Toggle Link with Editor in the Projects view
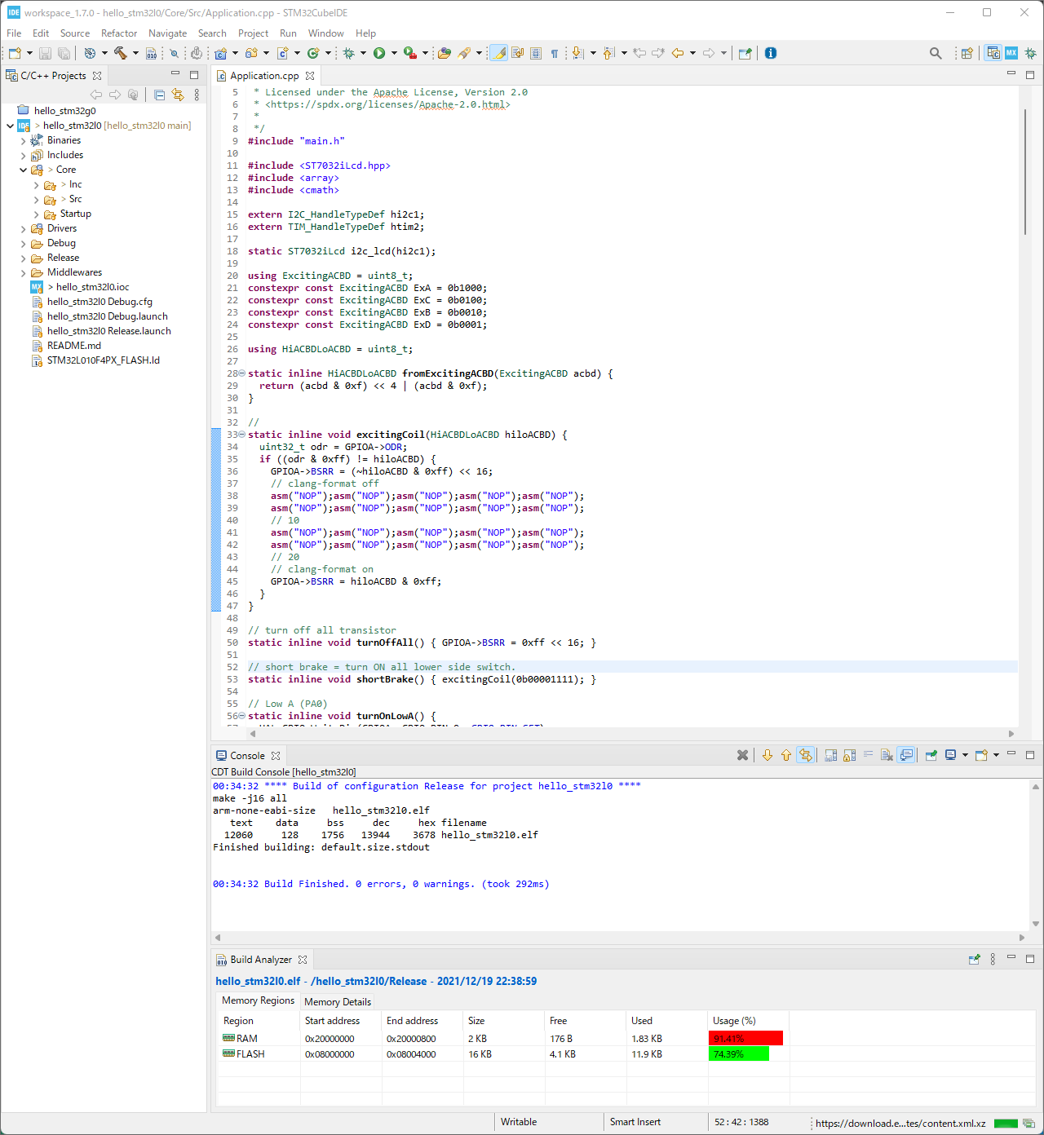Viewport: 1044px width, 1135px height. (x=178, y=95)
